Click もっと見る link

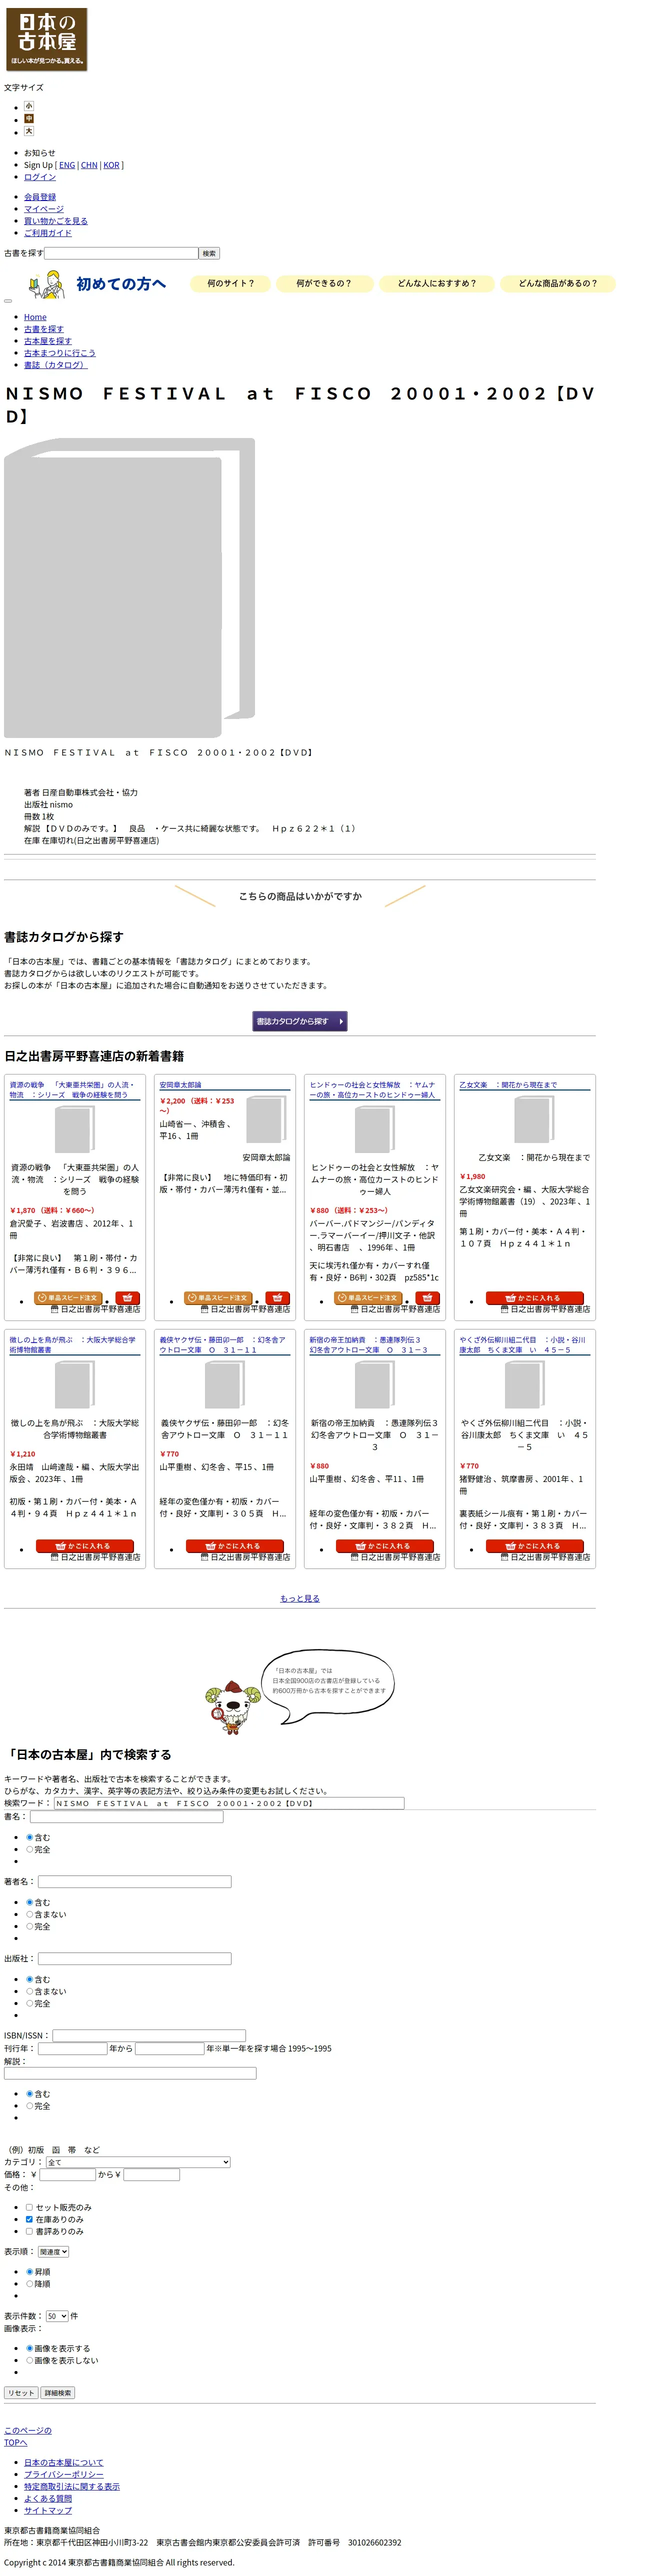[x=300, y=1598]
